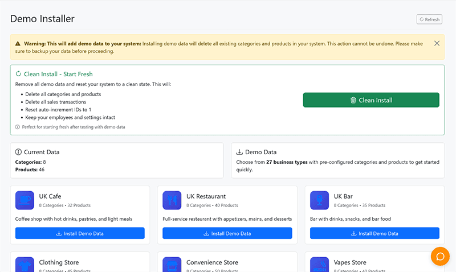Click the 'Clothing Store' card title
The image size is (456, 272).
[59, 262]
